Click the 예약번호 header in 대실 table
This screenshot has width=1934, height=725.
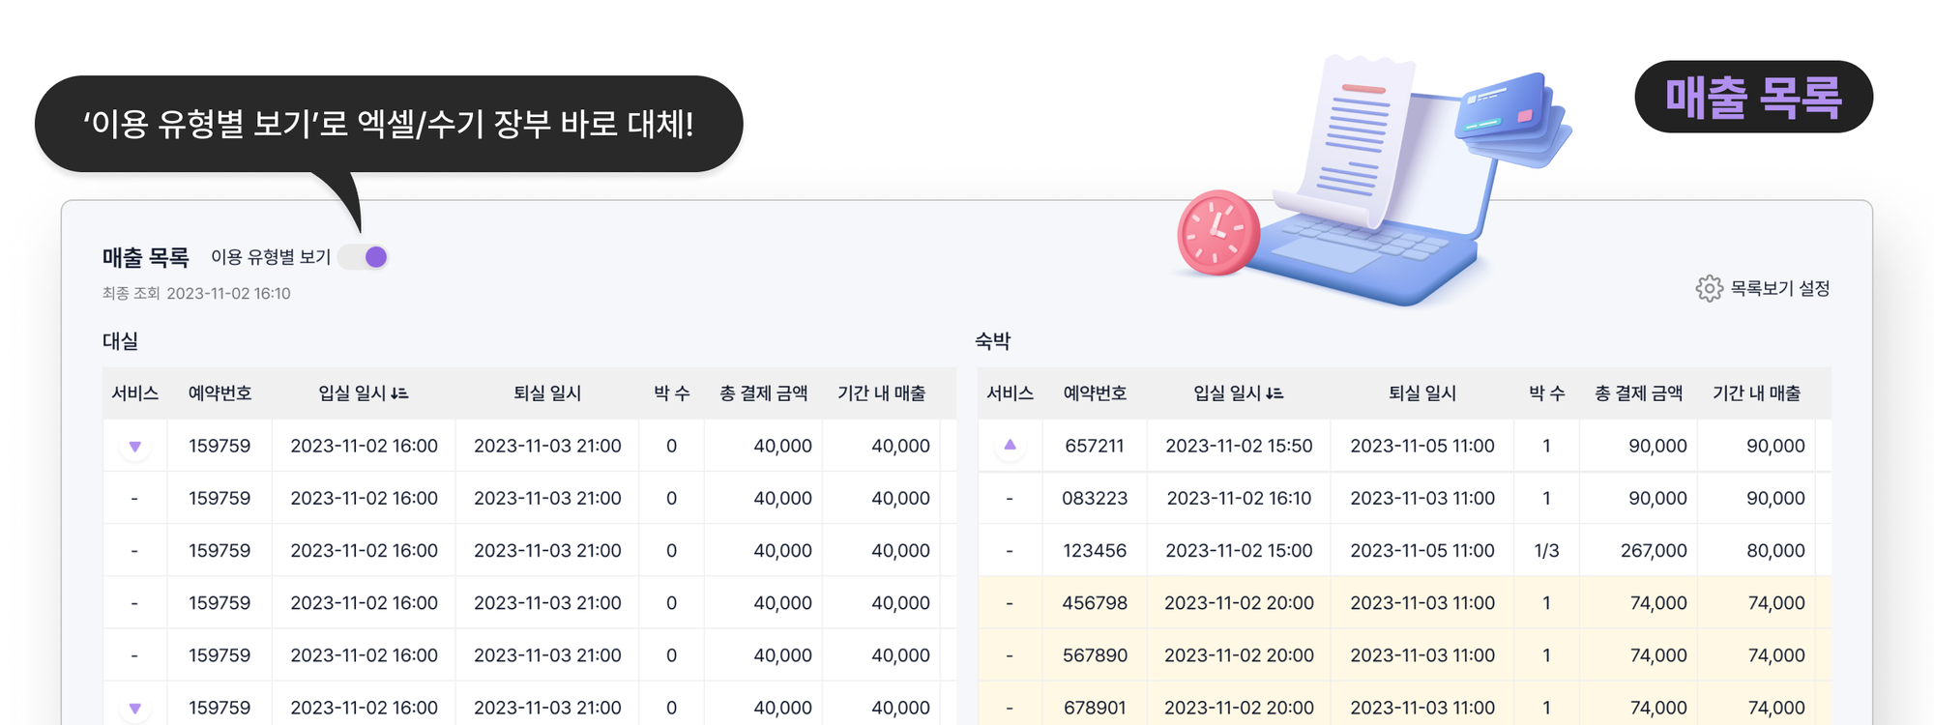pos(220,393)
